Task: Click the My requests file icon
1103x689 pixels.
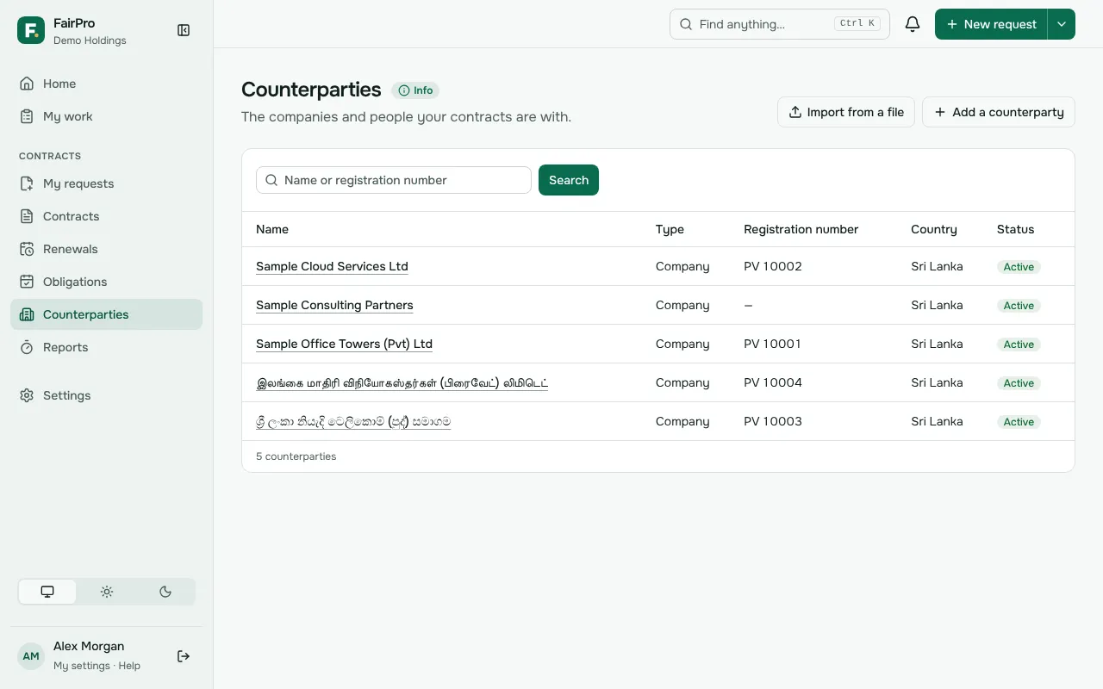Action: (27, 183)
